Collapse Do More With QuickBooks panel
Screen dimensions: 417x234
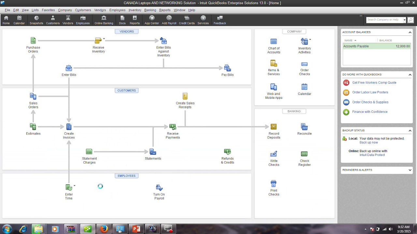(410, 75)
